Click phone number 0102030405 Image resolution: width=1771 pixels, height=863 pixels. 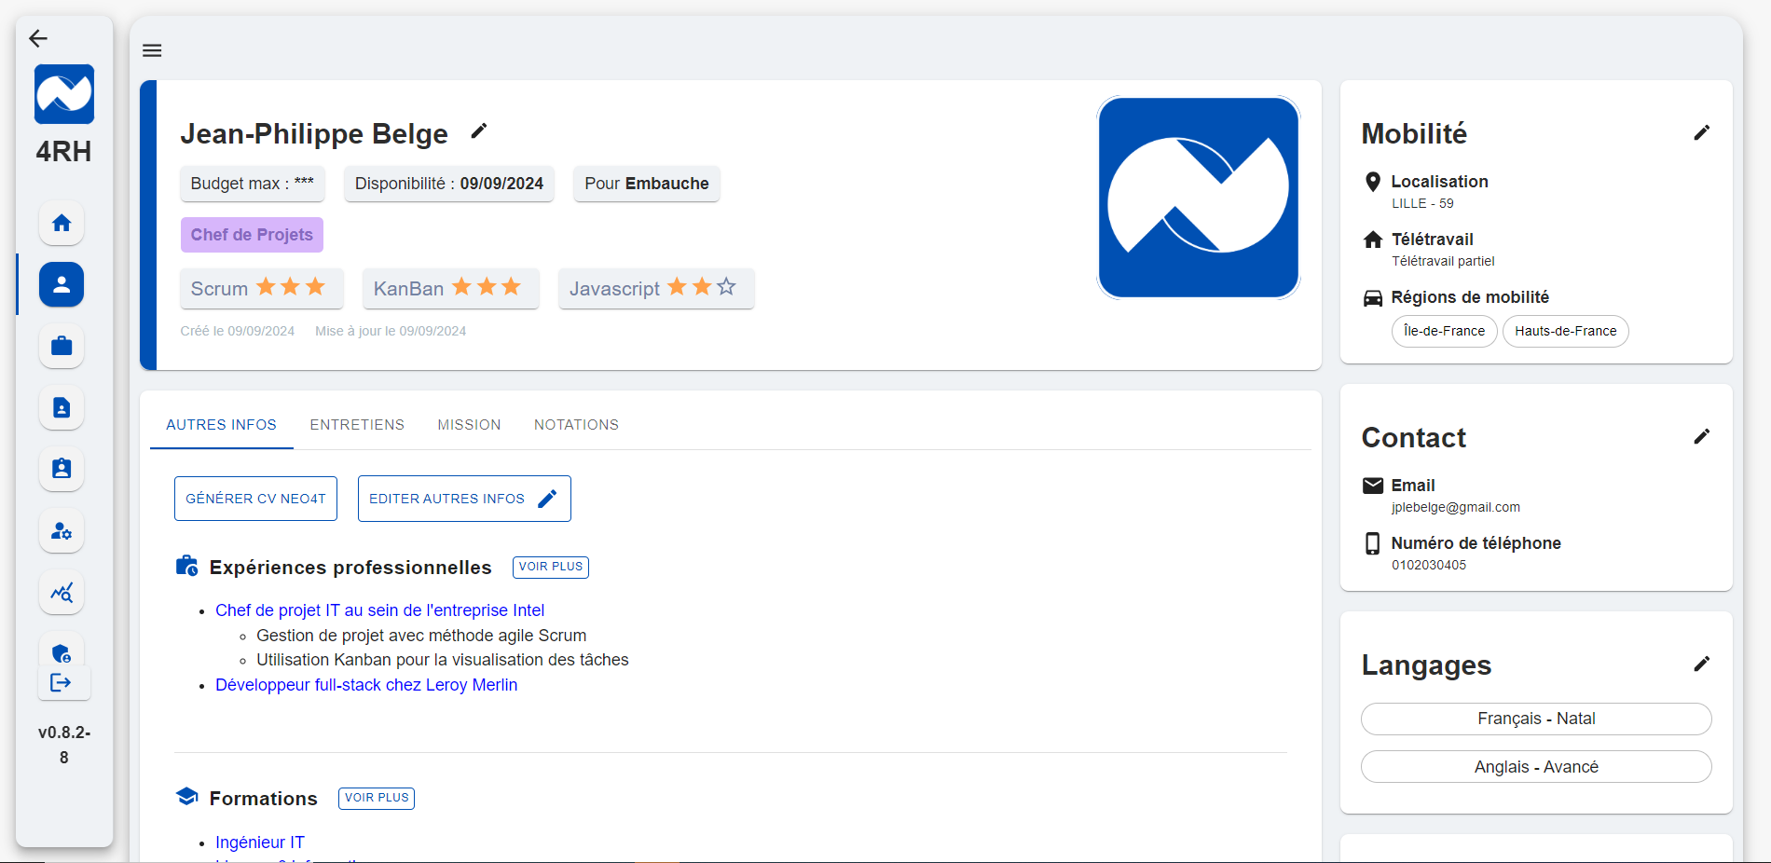coord(1429,565)
